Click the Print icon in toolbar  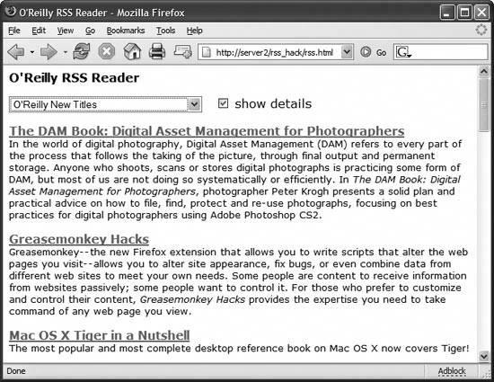pyautogui.click(x=157, y=52)
